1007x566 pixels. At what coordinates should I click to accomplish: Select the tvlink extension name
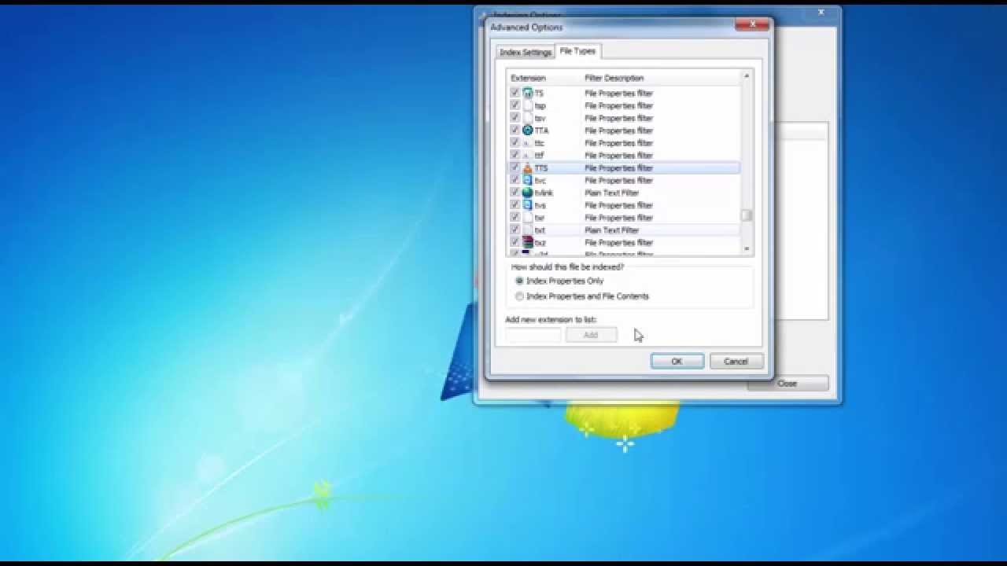click(x=544, y=193)
